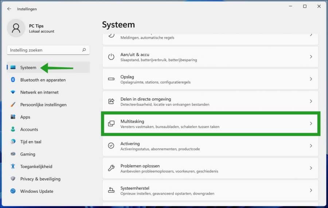Click the Netwerk en internet wifi icon
Viewport: 328px width, 208px height.
(13, 92)
